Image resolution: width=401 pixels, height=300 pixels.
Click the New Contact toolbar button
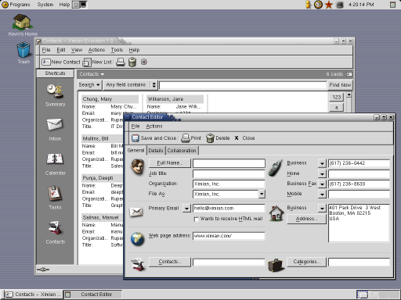click(61, 62)
